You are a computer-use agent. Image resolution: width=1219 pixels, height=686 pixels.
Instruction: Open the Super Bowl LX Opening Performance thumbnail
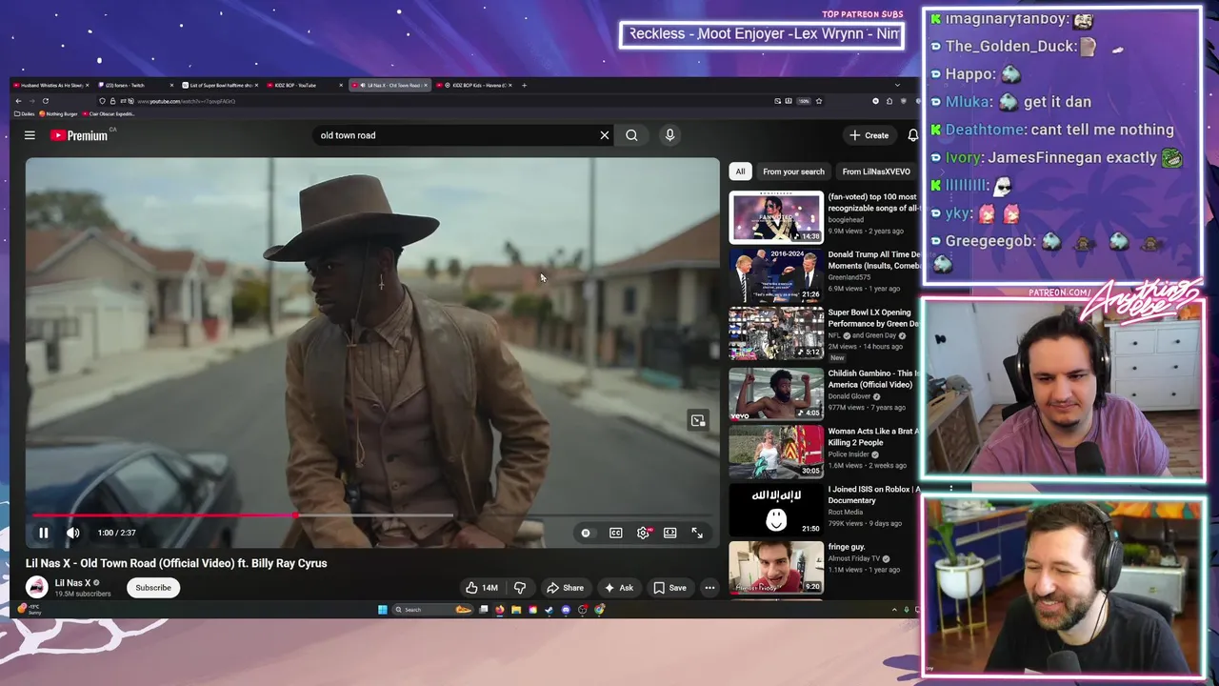click(x=776, y=333)
